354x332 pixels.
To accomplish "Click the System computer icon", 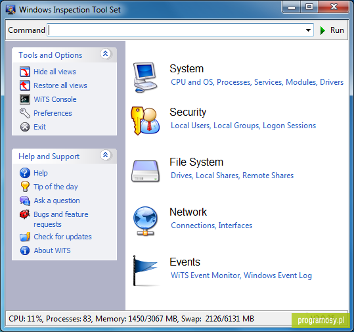I will pyautogui.click(x=145, y=78).
